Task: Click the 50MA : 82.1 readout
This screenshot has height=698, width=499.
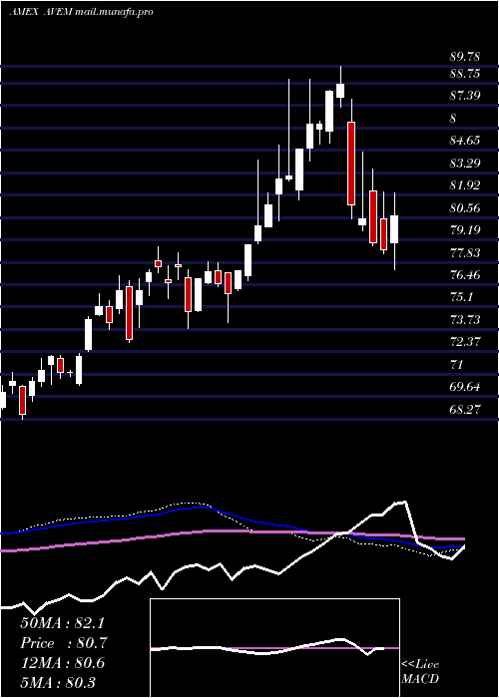Action: (63, 623)
